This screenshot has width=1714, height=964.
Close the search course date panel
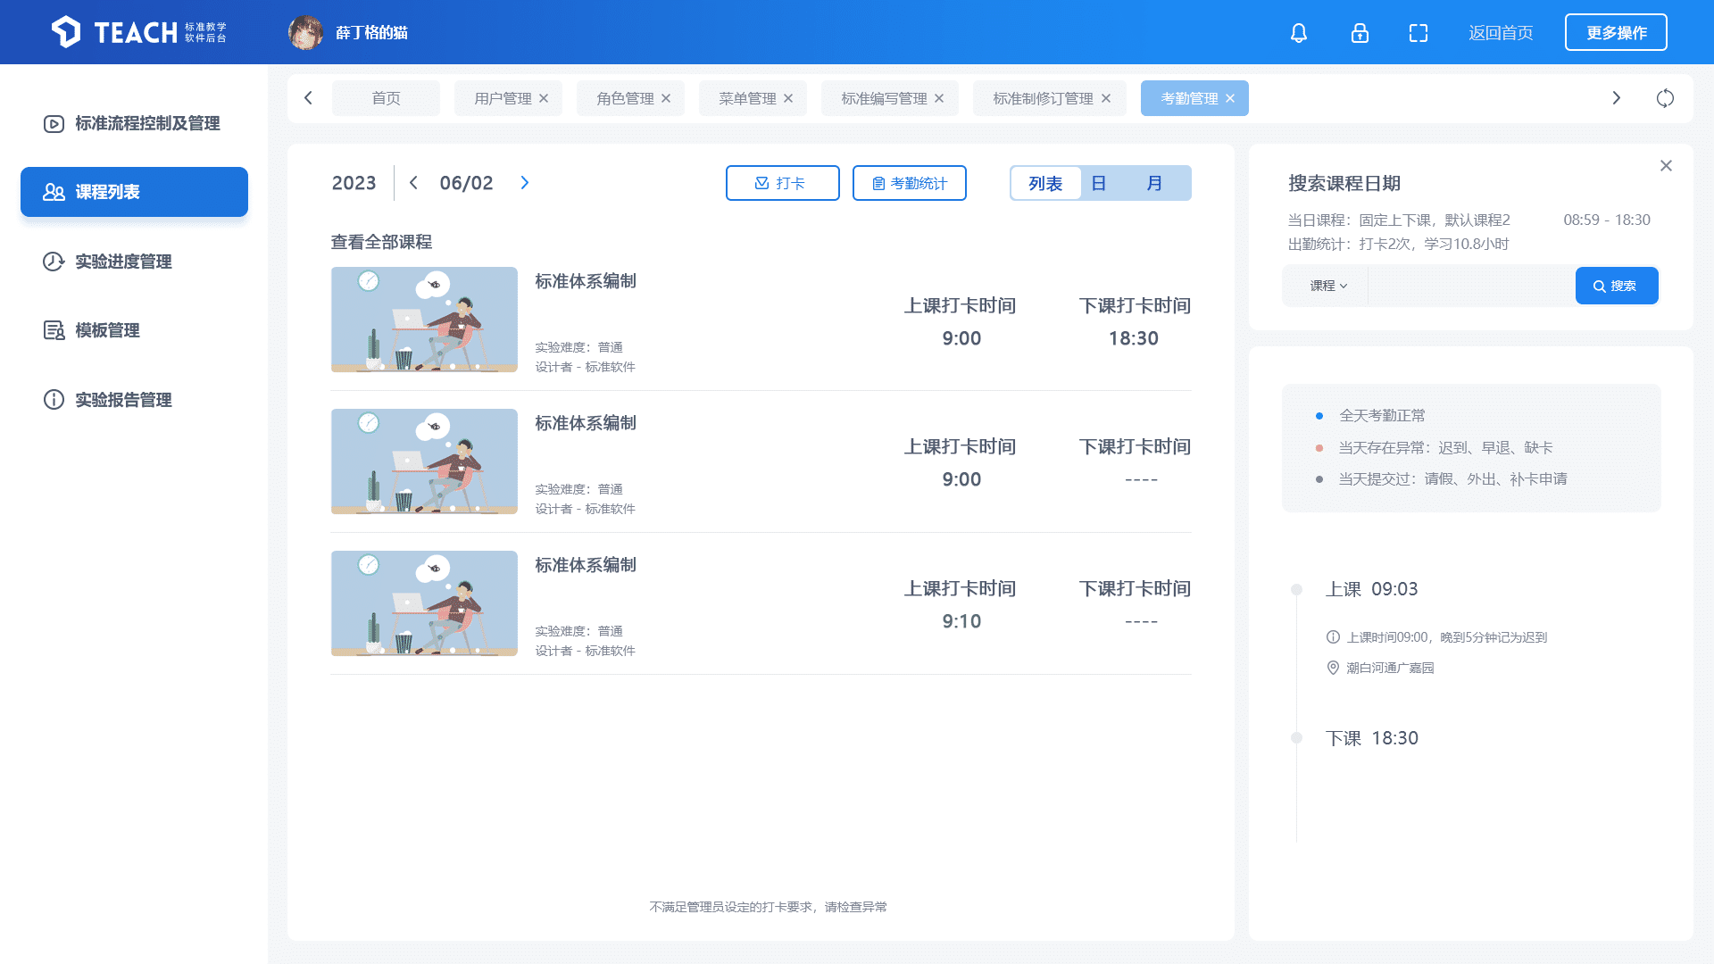coord(1666,166)
